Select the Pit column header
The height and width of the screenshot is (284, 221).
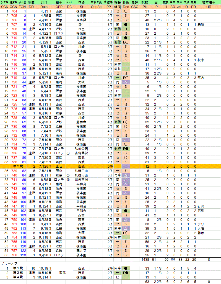145,7
